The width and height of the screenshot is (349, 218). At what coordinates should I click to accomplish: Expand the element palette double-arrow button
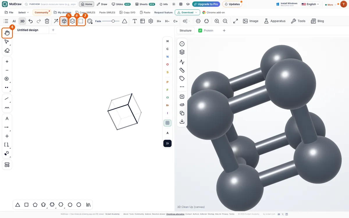pos(168,143)
